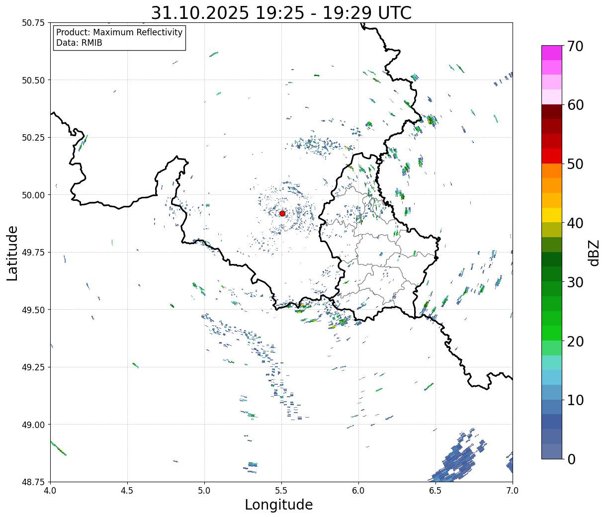Click the 'Data: RMIB' label
This screenshot has height=517, width=606.
(79, 43)
